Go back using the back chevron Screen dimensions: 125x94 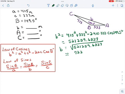pos(3,5)
